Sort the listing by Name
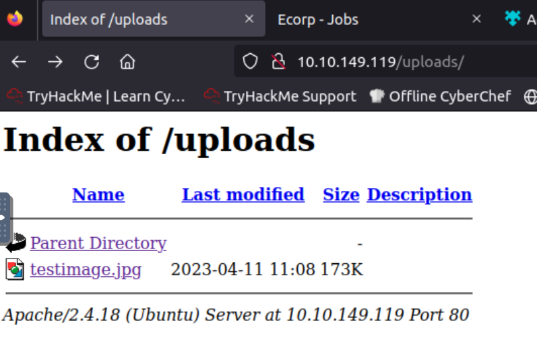Viewport: 537px width, 344px height. 98,195
